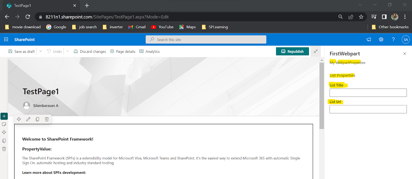Edit section using the left rail pencil icon

4,124
